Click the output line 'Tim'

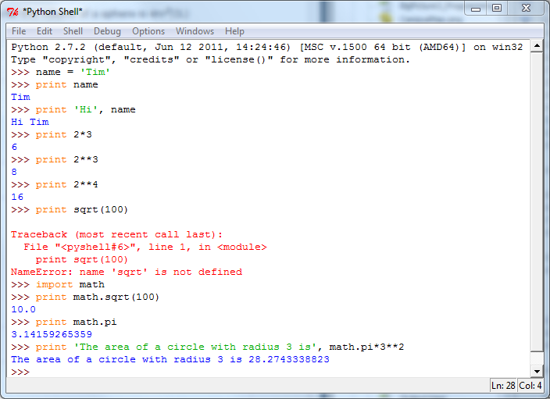pos(20,97)
